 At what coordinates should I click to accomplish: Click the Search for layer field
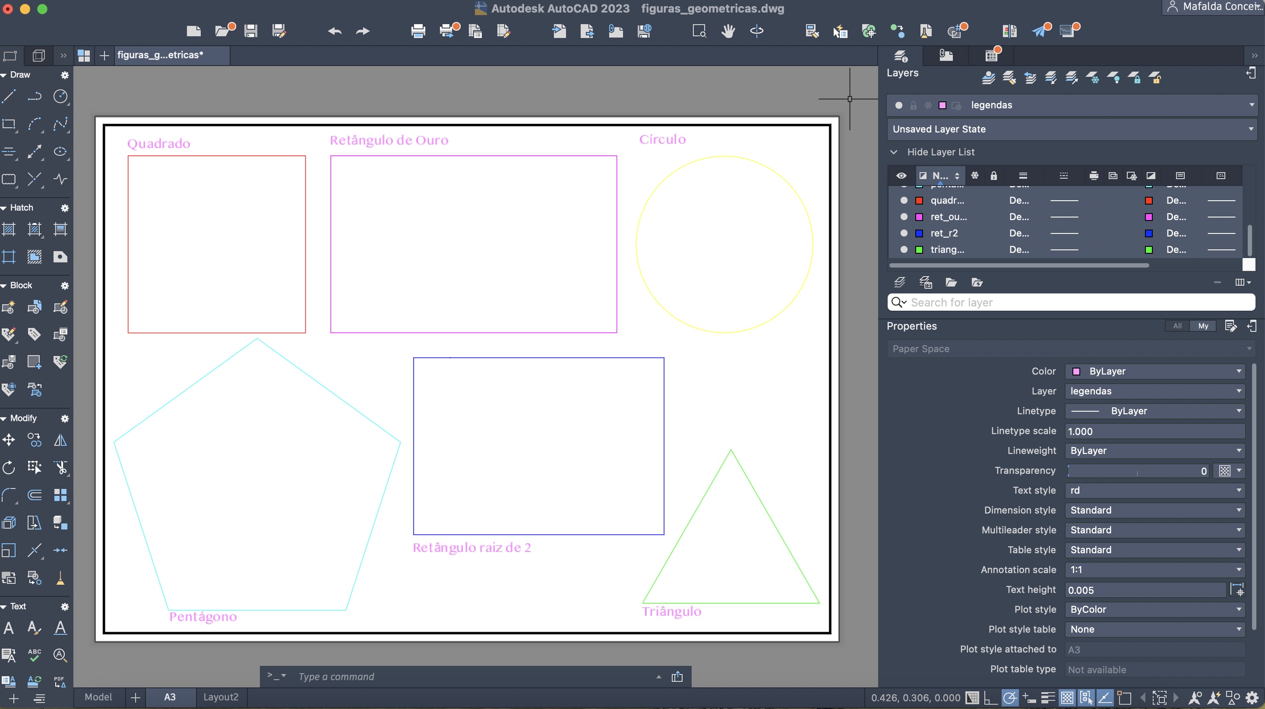1075,303
